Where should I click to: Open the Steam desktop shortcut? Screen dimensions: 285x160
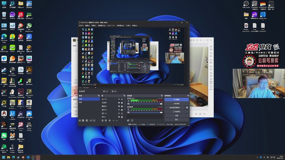click(x=4, y=70)
